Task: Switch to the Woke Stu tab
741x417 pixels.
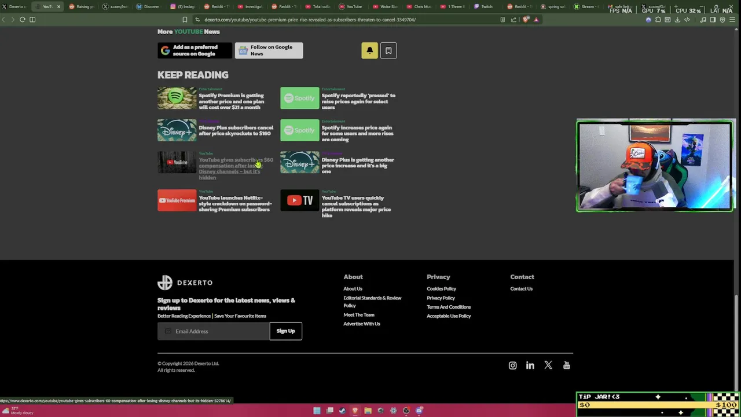Action: (385, 6)
